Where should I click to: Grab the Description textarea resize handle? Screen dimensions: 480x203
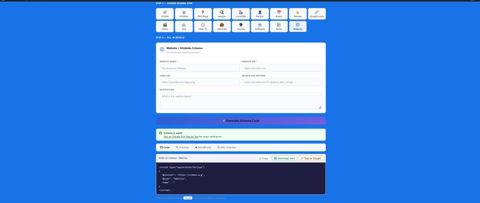pyautogui.click(x=320, y=107)
